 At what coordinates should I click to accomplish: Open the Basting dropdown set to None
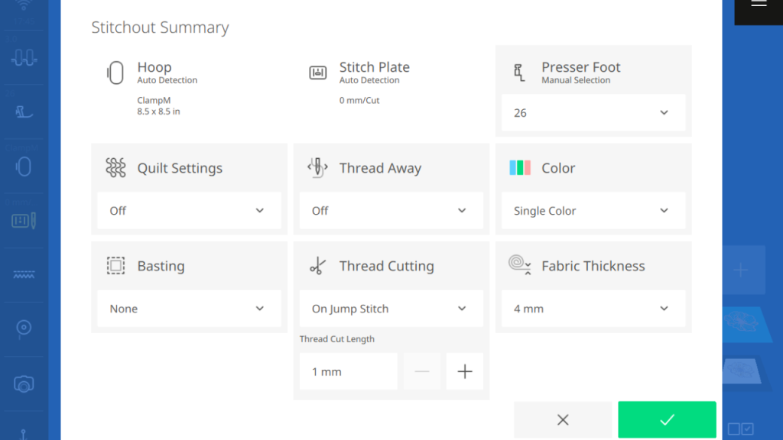pos(189,309)
